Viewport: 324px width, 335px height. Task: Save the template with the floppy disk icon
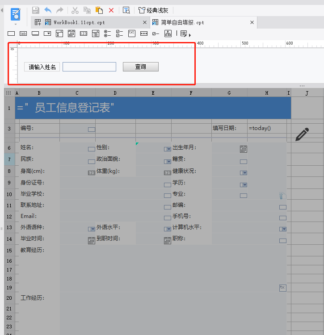click(x=36, y=10)
